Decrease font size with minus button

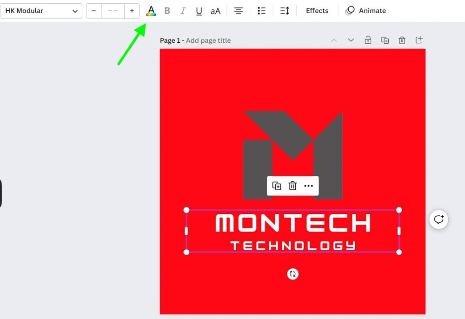click(x=94, y=11)
